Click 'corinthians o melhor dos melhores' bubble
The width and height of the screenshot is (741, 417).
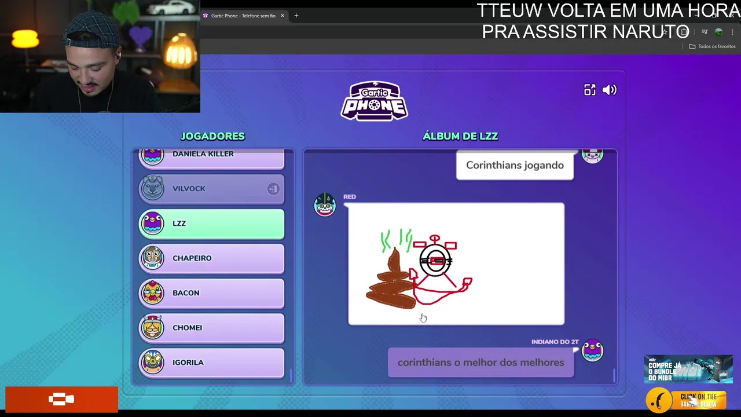[480, 363]
